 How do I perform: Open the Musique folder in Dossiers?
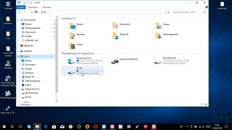(x=72, y=36)
